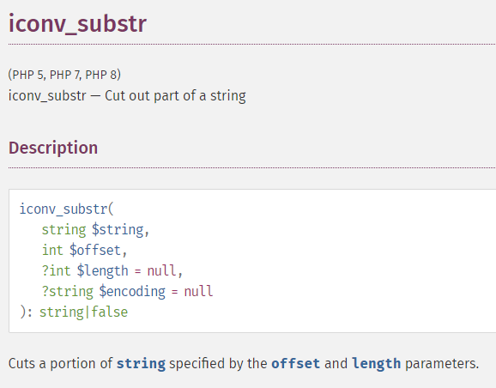Click the ?string type before $encoding
The width and height of the screenshot is (496, 388).
coord(68,292)
